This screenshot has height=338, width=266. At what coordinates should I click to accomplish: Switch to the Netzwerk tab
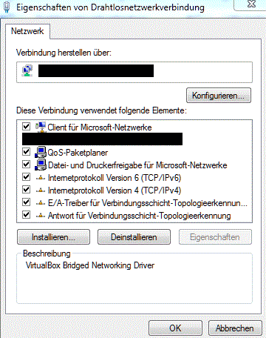(x=27, y=31)
